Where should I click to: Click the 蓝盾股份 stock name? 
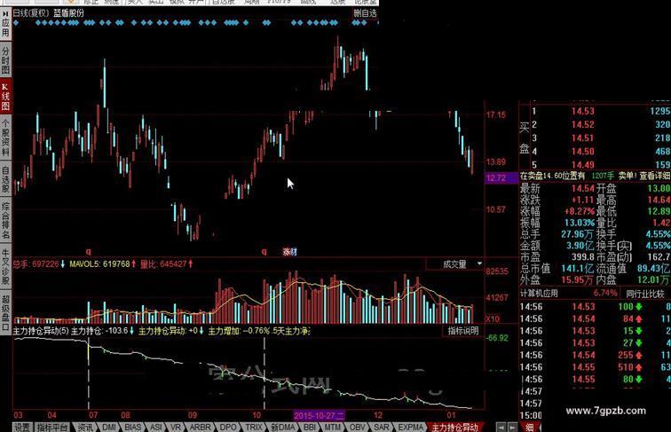coord(68,13)
